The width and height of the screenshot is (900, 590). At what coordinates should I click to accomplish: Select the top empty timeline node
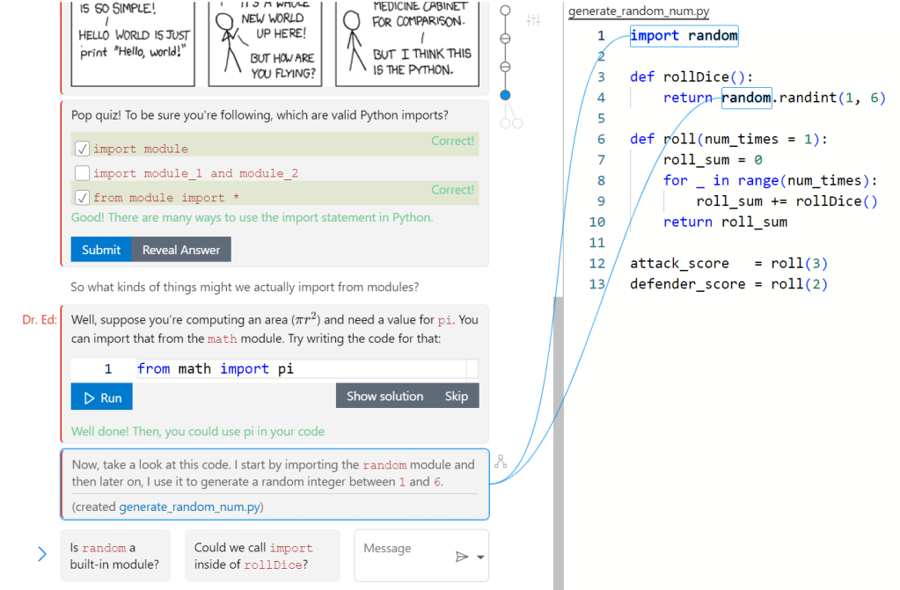505,11
